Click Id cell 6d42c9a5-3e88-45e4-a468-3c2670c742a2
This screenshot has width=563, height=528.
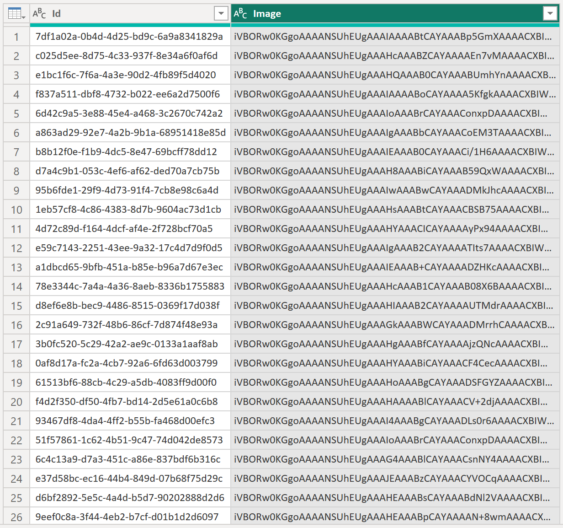click(x=130, y=113)
